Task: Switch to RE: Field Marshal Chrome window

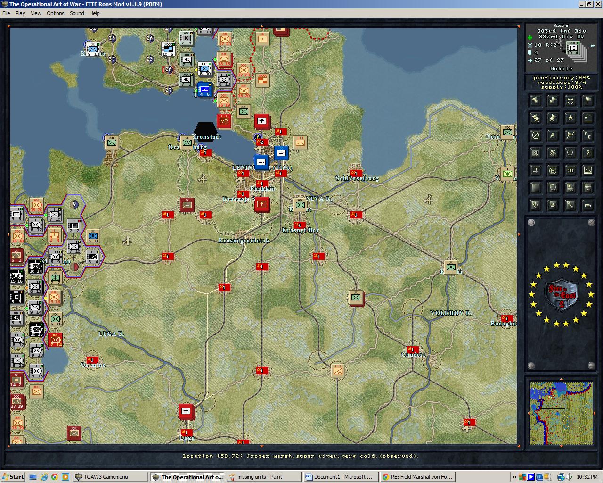Action: pyautogui.click(x=417, y=477)
